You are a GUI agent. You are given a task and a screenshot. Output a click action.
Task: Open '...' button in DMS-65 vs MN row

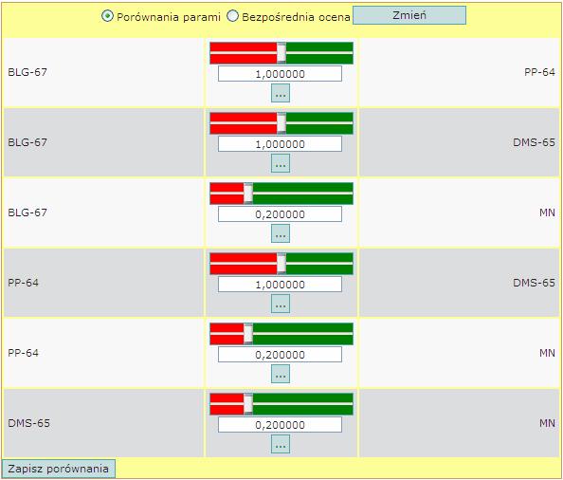click(x=281, y=444)
